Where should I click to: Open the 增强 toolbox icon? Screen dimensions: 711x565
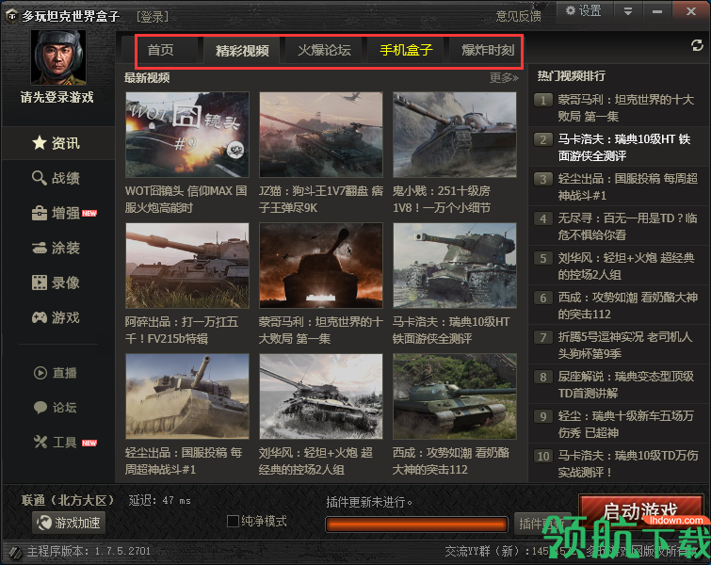point(40,213)
